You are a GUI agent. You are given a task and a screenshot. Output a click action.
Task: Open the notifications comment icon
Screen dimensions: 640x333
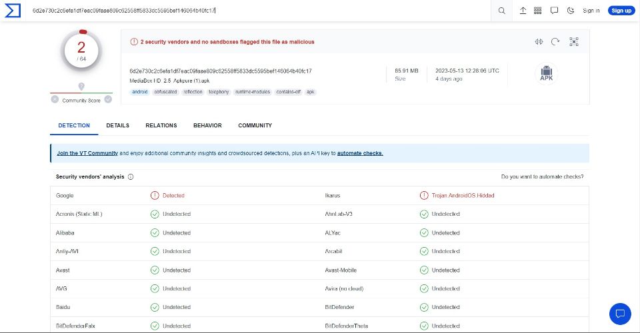(554, 11)
